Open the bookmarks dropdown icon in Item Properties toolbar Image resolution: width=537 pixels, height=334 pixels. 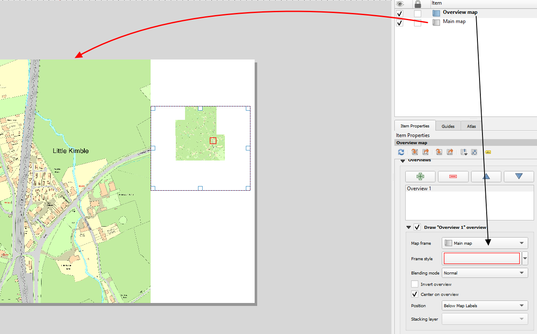tap(464, 152)
